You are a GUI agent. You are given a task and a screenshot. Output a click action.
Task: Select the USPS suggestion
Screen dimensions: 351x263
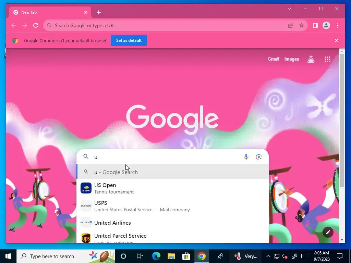173,206
